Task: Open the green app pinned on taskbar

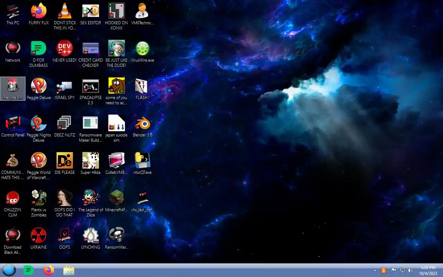Action: 28,270
